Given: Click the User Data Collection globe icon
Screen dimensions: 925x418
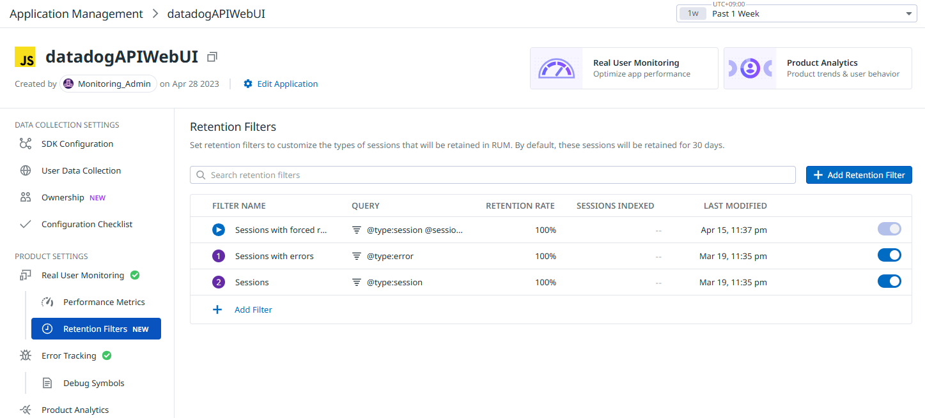Looking at the screenshot, I should coord(26,170).
